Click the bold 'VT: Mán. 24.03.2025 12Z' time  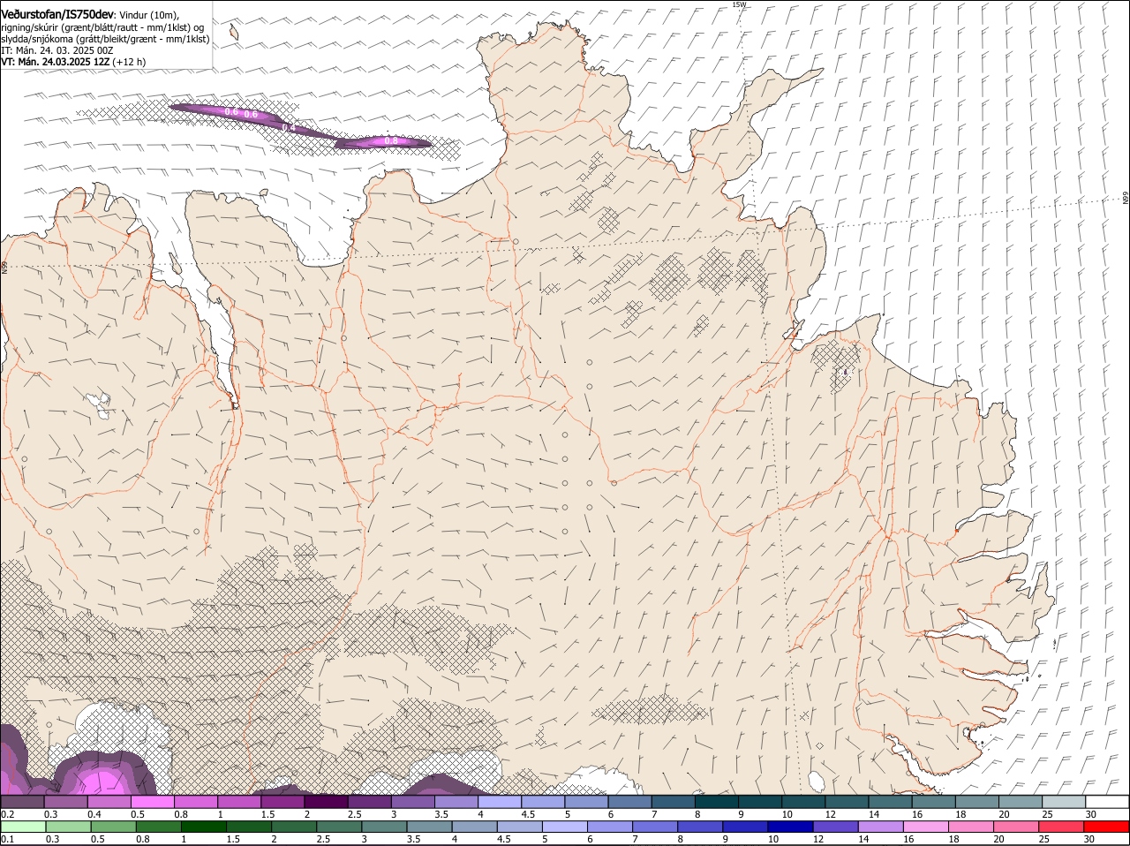tap(56, 62)
